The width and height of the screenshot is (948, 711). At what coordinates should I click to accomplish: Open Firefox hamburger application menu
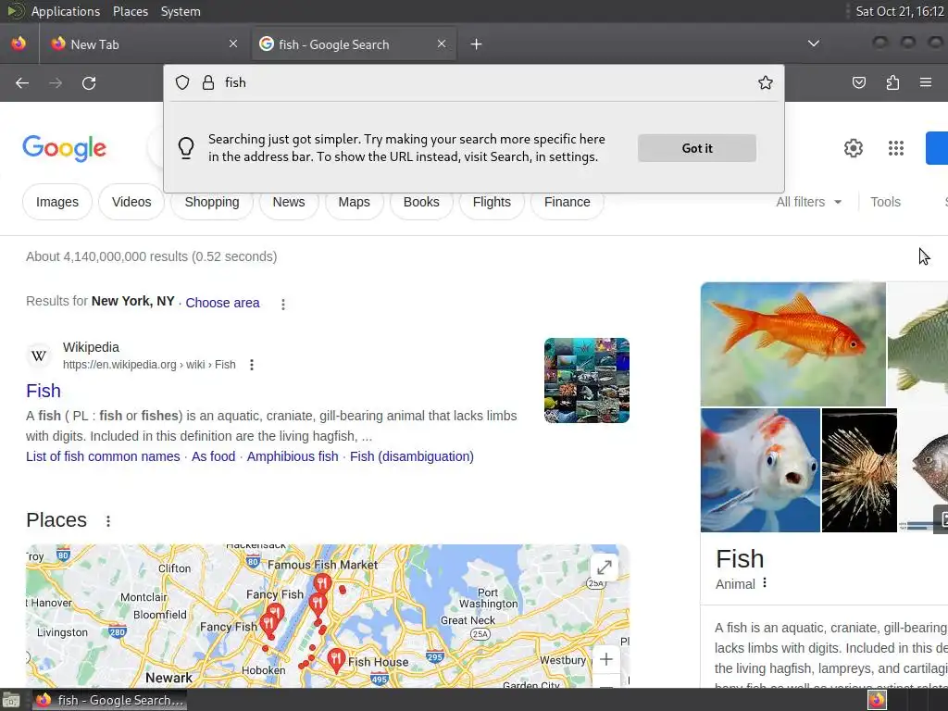[x=925, y=82]
